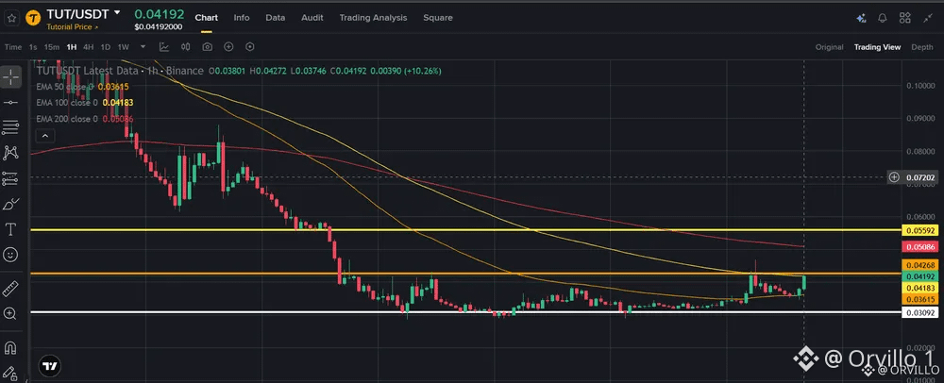
Task: Select the crosshair cursor tool
Action: (10, 76)
